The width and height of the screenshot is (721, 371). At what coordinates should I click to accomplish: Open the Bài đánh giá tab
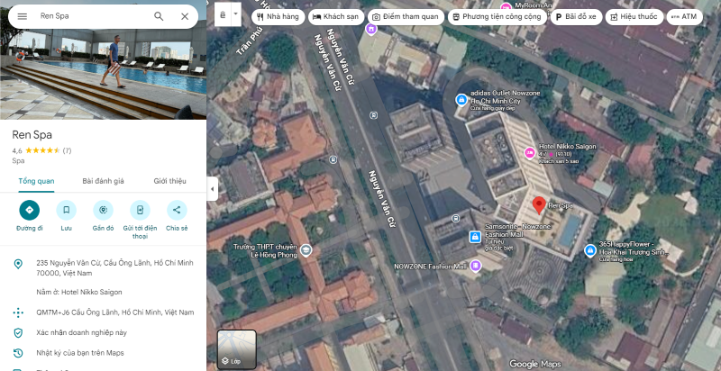(103, 181)
